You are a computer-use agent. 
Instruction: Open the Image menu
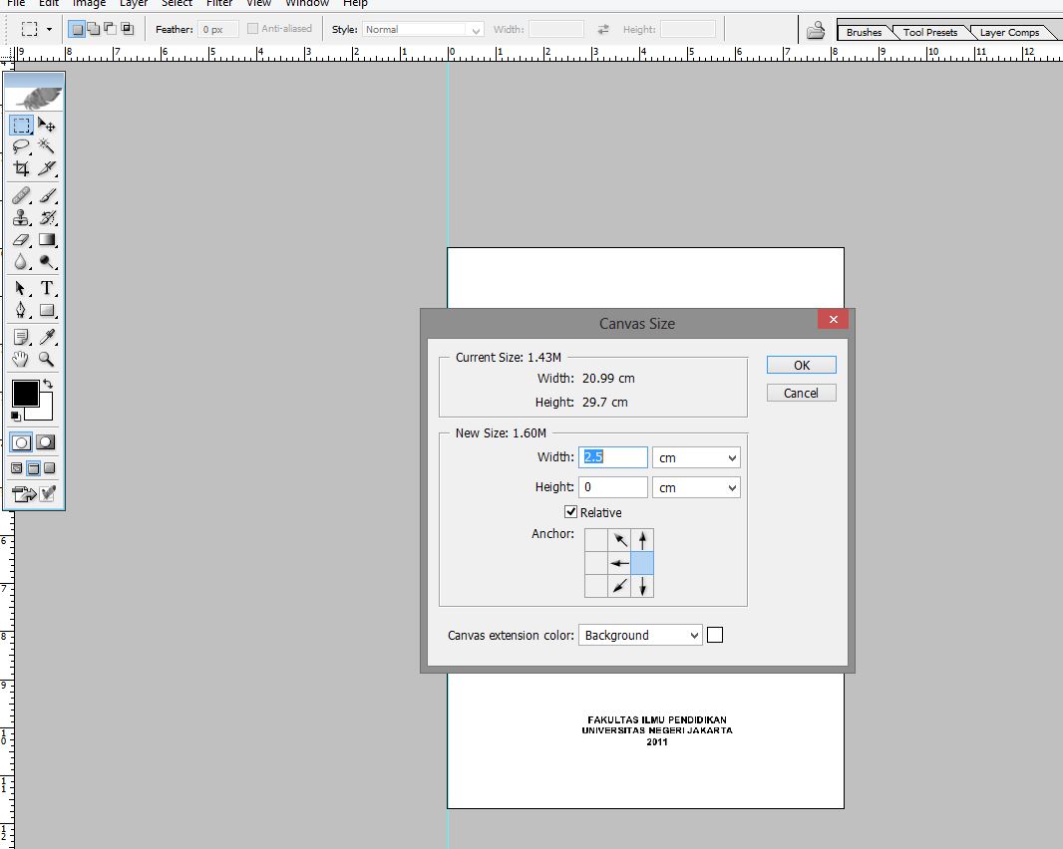(90, 4)
